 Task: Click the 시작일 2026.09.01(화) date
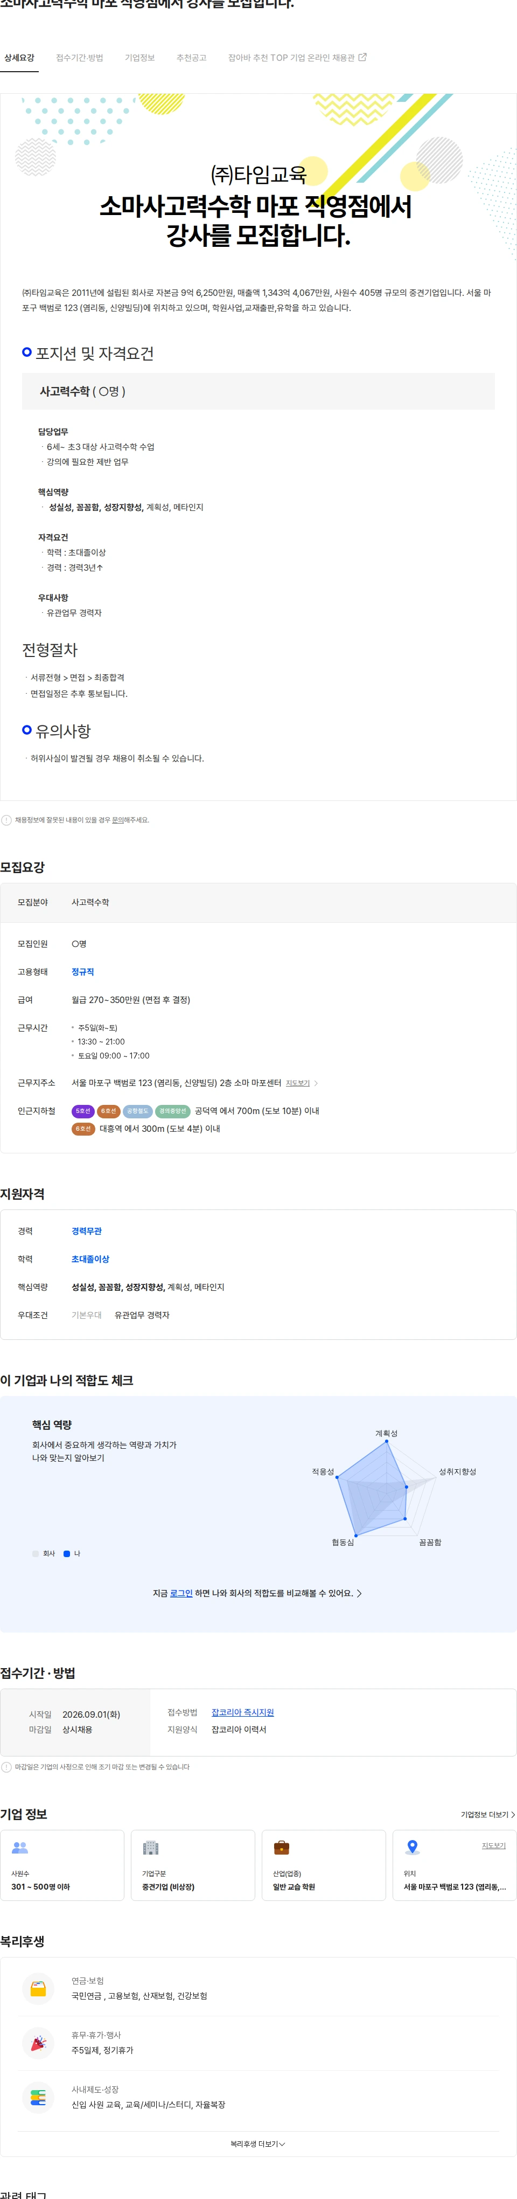click(x=92, y=1714)
